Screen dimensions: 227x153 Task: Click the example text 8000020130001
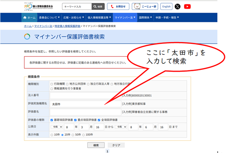coord(142,95)
